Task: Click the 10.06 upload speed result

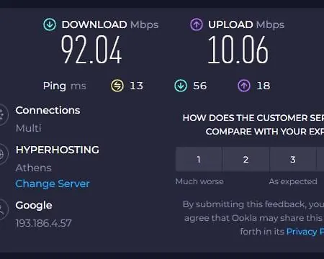Action: [238, 50]
